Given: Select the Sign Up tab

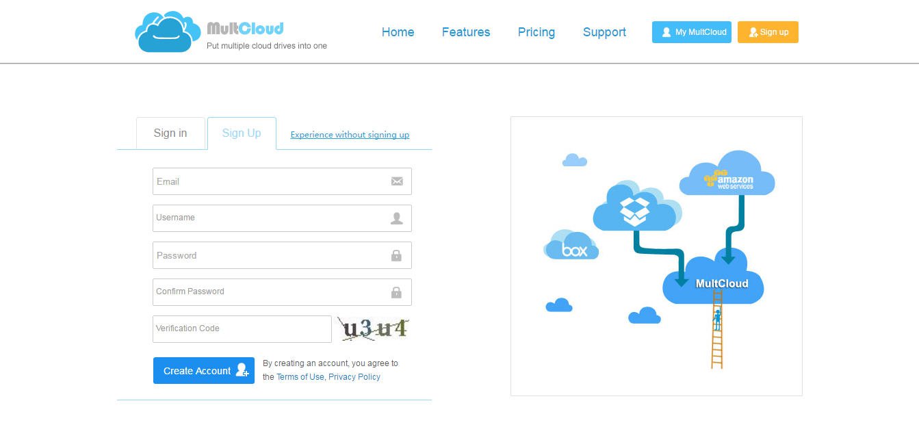Looking at the screenshot, I should (x=242, y=133).
